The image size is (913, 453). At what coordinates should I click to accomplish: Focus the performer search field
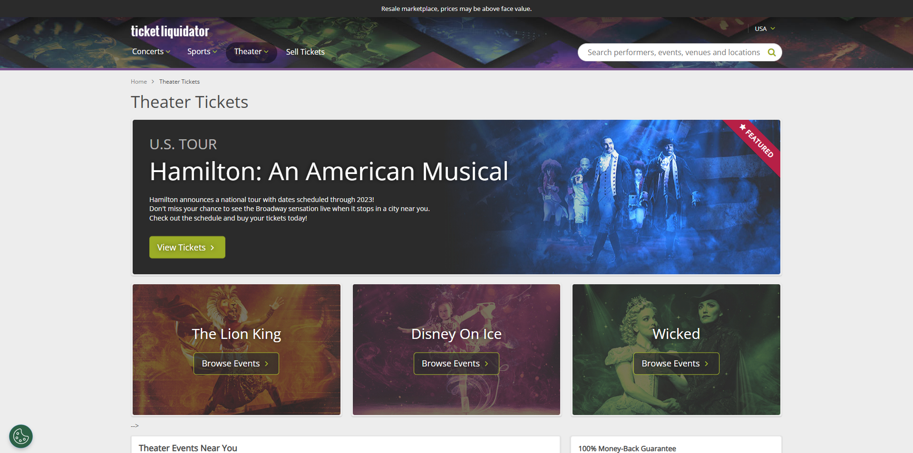(673, 52)
